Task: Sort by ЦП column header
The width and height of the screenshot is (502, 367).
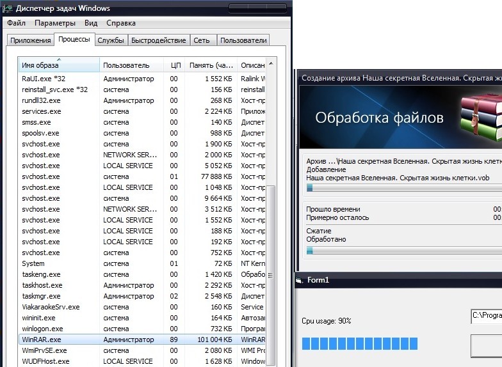Action: [x=175, y=65]
